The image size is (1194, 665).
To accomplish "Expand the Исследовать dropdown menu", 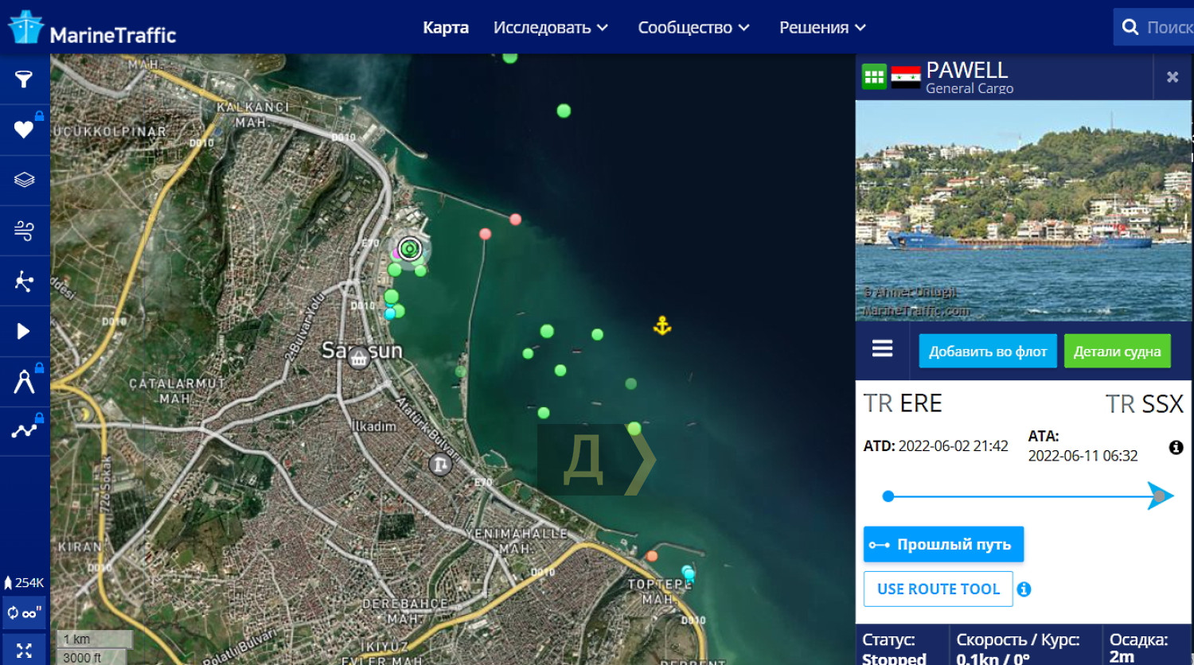I will click(550, 28).
